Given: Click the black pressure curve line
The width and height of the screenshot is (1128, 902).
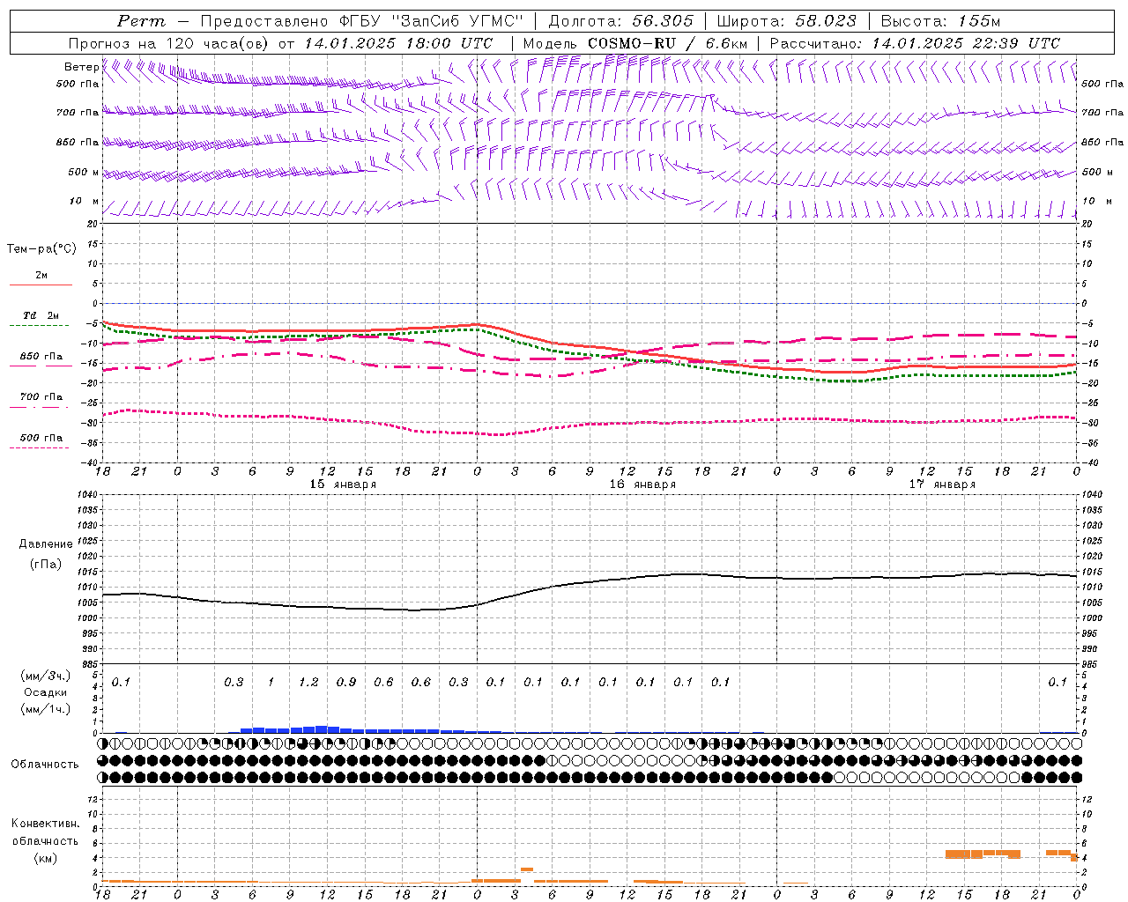Looking at the screenshot, I should pos(590,580).
